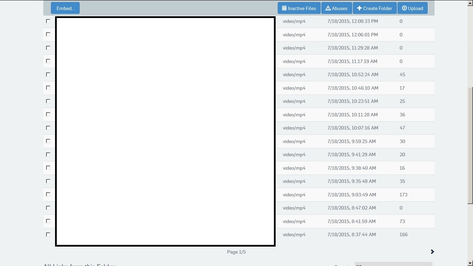Click download count 16

[x=402, y=168]
